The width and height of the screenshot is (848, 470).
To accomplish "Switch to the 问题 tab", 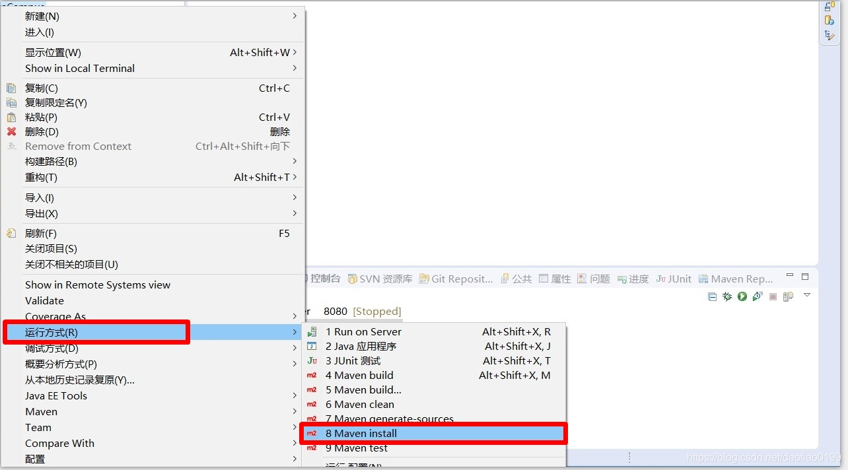I will point(594,279).
